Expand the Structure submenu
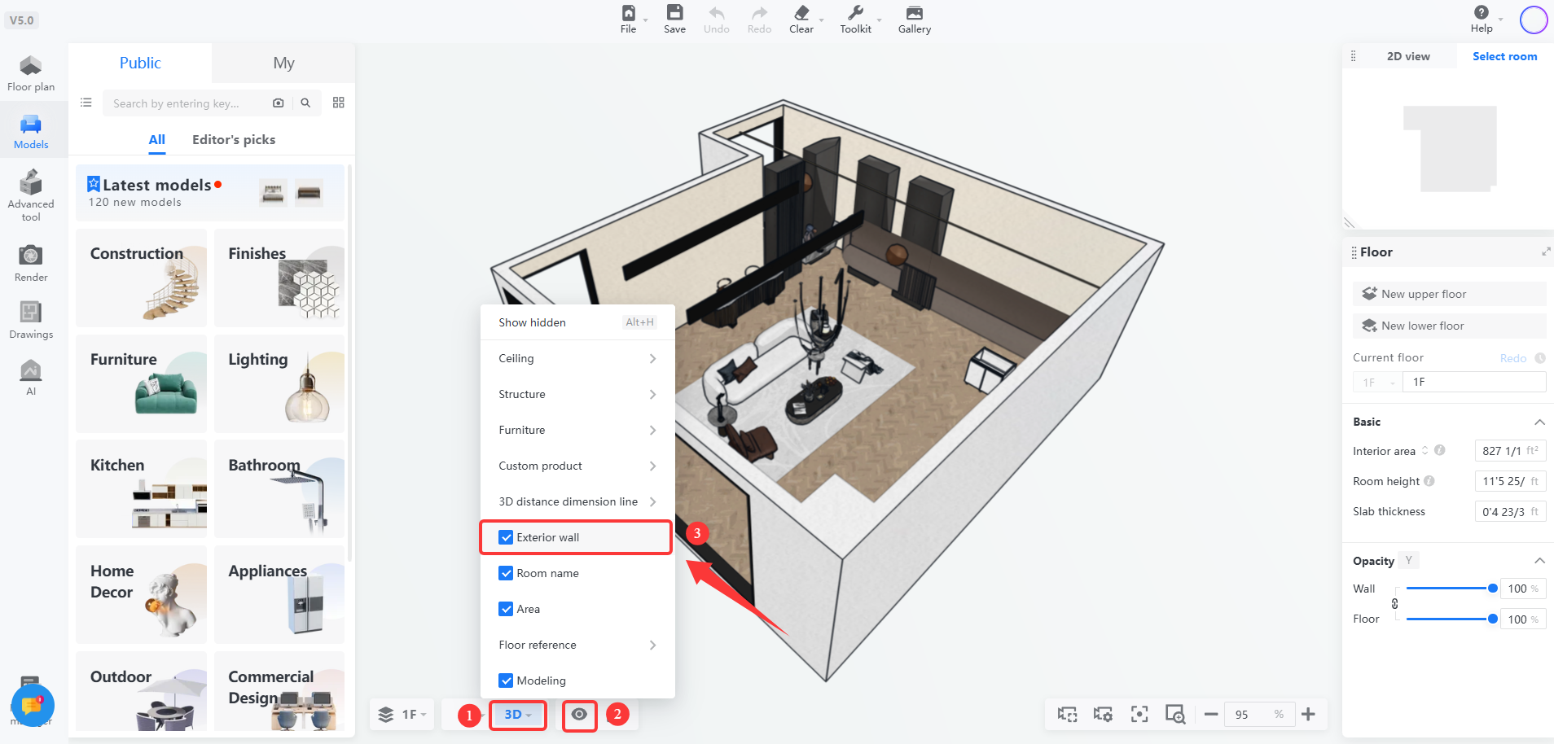The height and width of the screenshot is (744, 1554). click(577, 394)
